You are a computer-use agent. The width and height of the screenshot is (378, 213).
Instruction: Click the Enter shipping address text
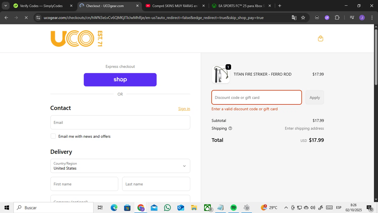pyautogui.click(x=304, y=128)
